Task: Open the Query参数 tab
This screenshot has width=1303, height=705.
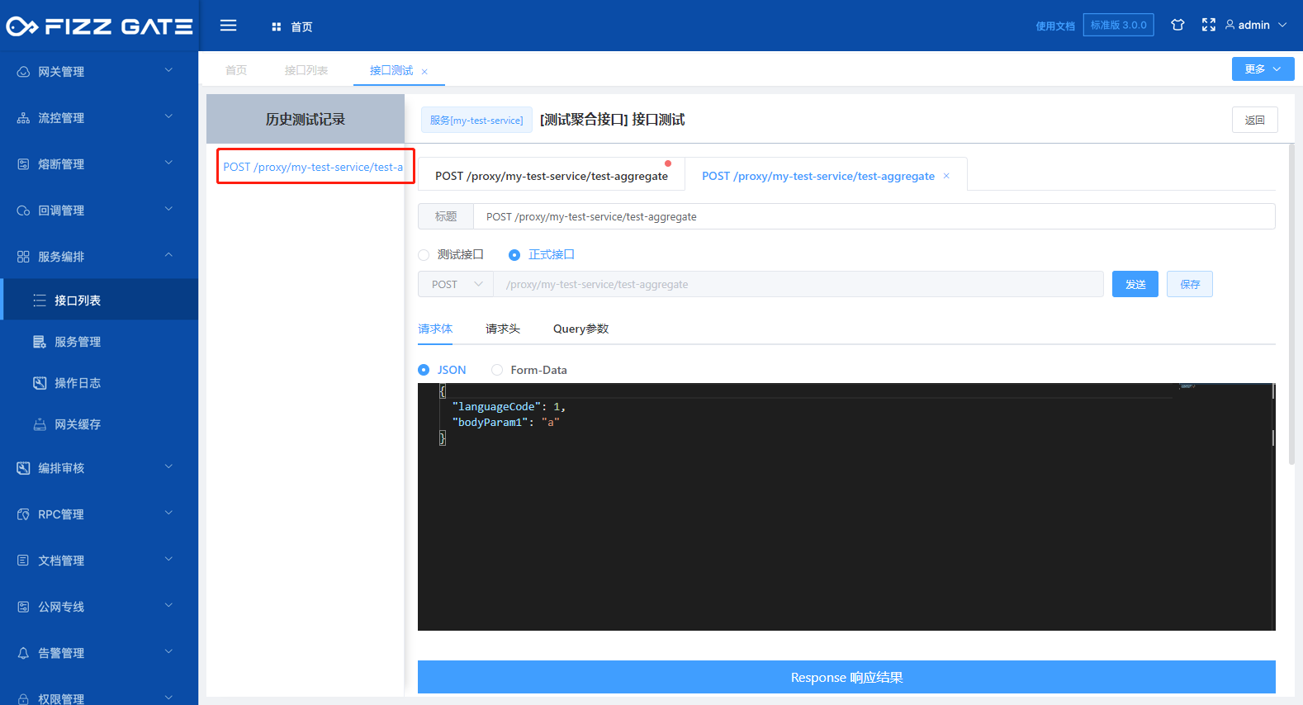Action: 581,329
